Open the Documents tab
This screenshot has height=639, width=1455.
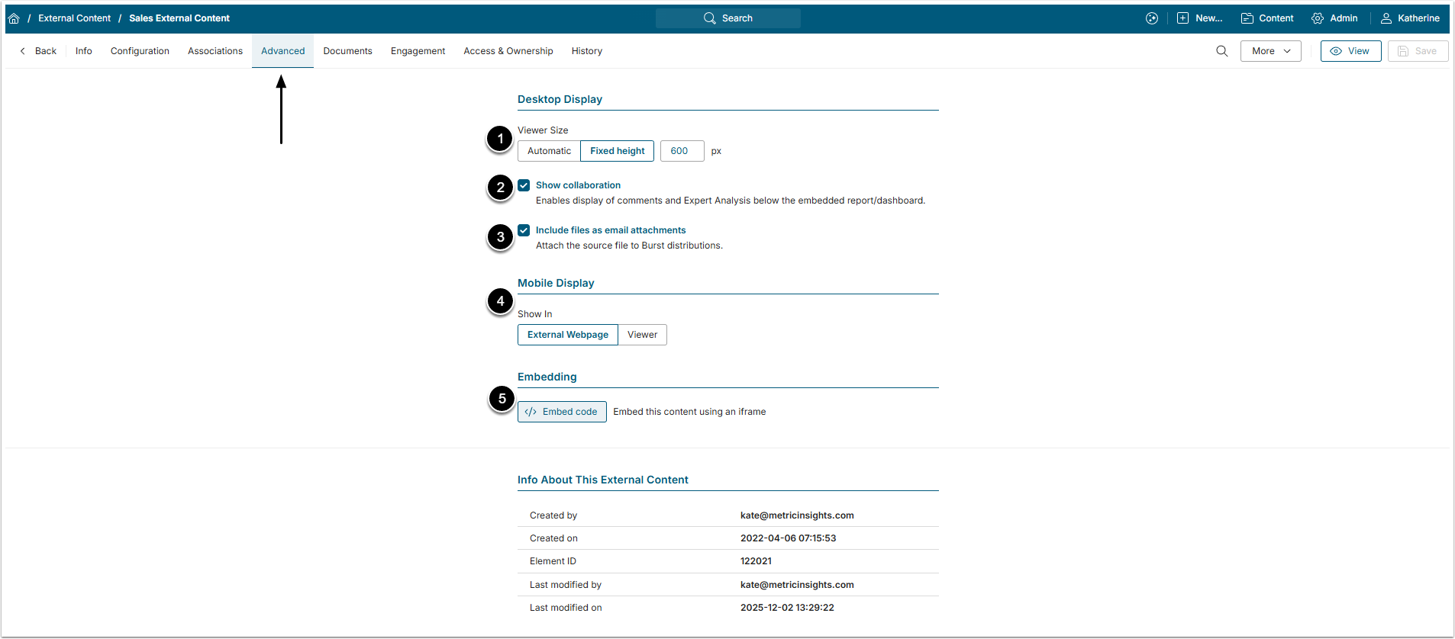click(x=347, y=51)
